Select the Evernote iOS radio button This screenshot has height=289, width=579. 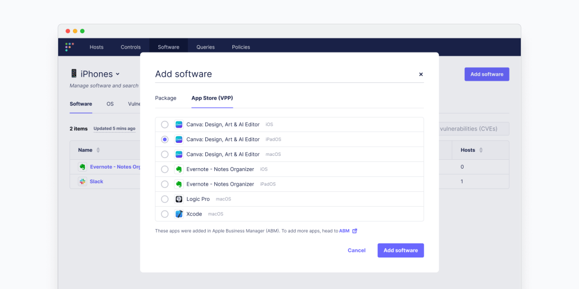(165, 169)
